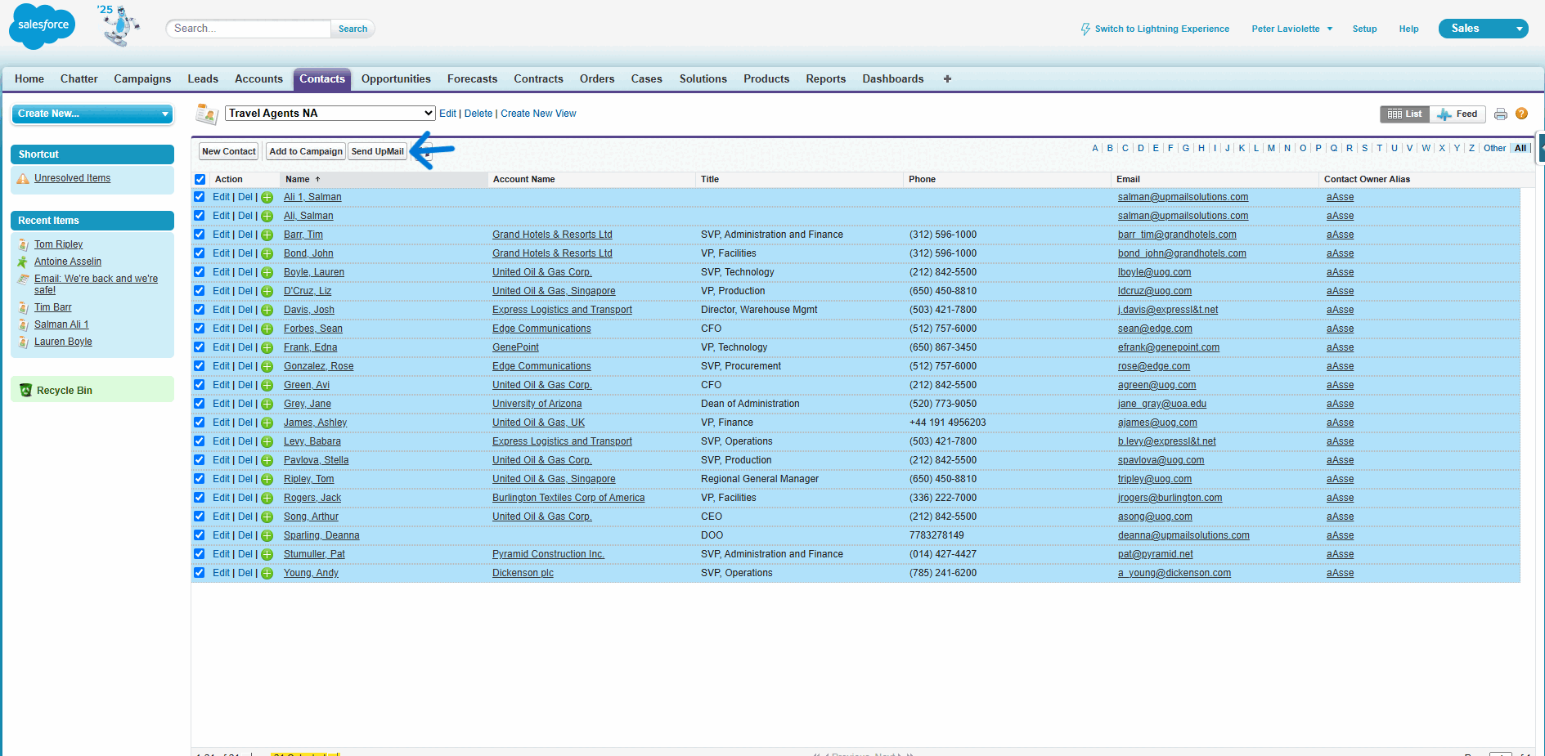This screenshot has width=1545, height=756.
Task: Click the email icon beside We're back item
Action: pos(23,280)
